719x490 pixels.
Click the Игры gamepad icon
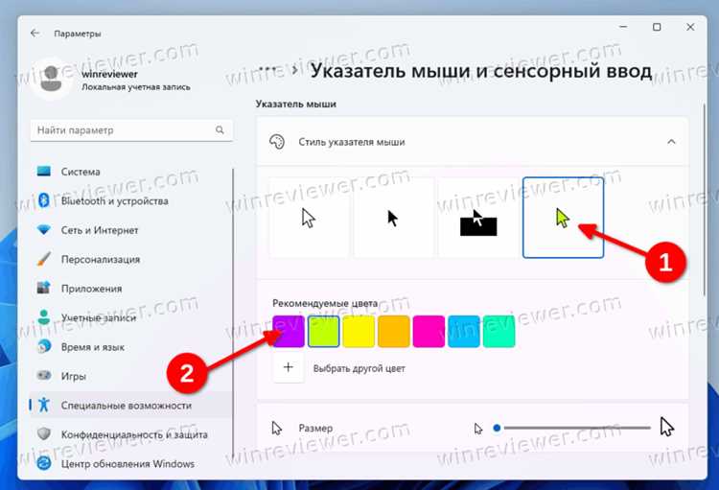[44, 376]
